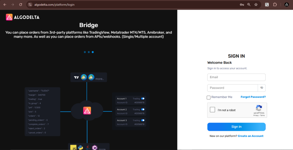
Task: Click the "pending_orders" : 3 line
Action: [38, 120]
